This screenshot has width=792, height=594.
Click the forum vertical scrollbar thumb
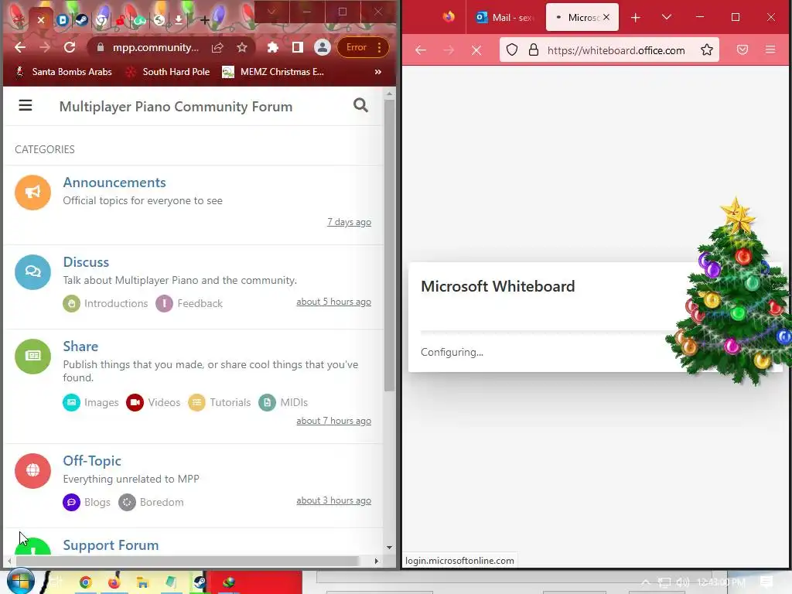tap(389, 246)
